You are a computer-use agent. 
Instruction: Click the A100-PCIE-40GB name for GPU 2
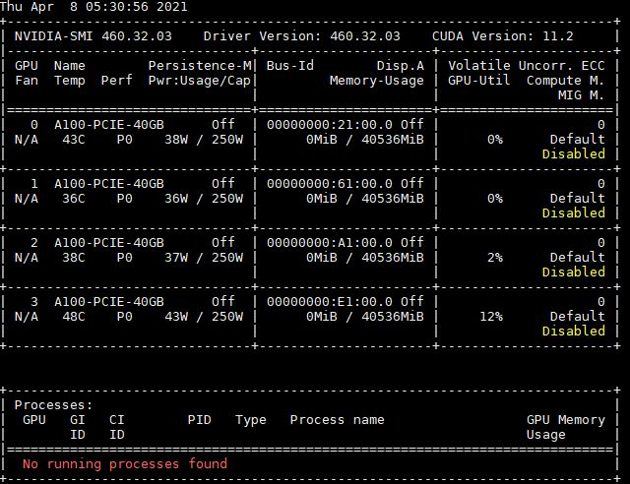tap(109, 243)
